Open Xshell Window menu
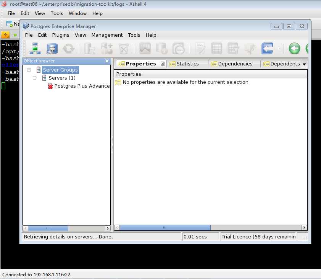This screenshot has width=321, height=279. 77,13
